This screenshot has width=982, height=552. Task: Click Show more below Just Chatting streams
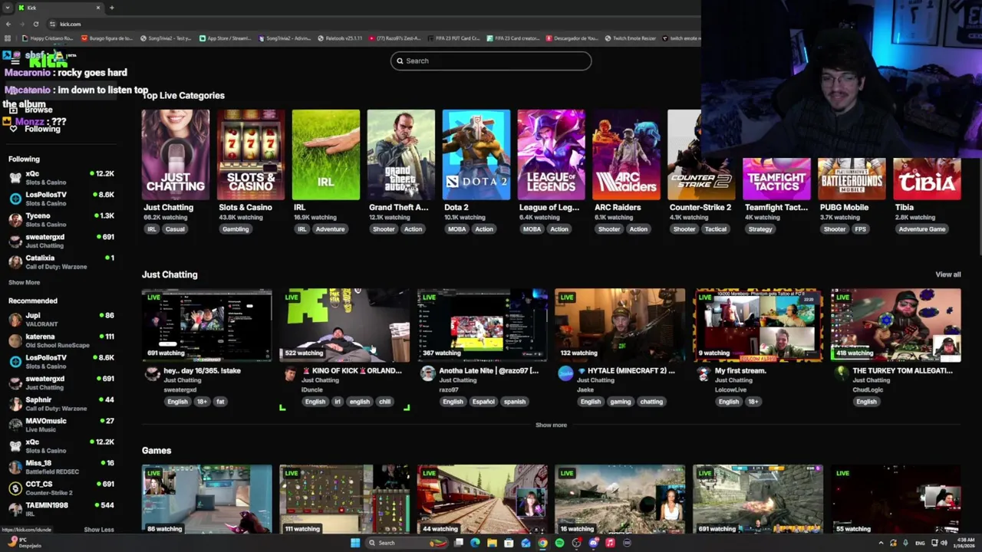click(551, 425)
